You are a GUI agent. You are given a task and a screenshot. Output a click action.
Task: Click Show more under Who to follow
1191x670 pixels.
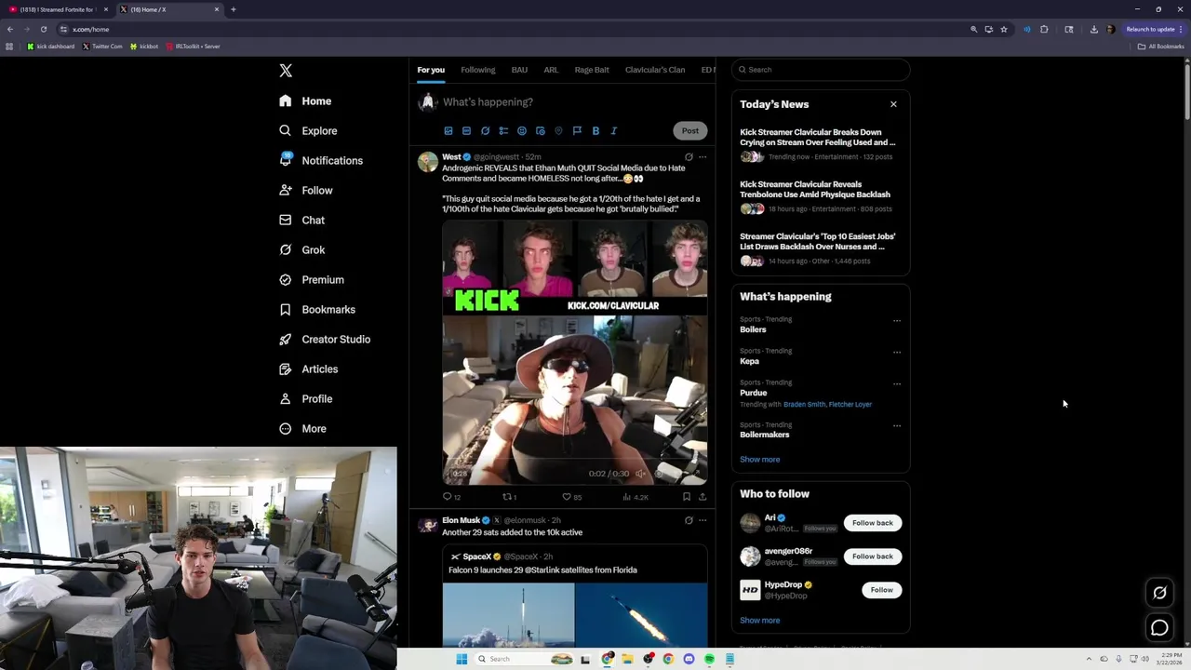760,621
